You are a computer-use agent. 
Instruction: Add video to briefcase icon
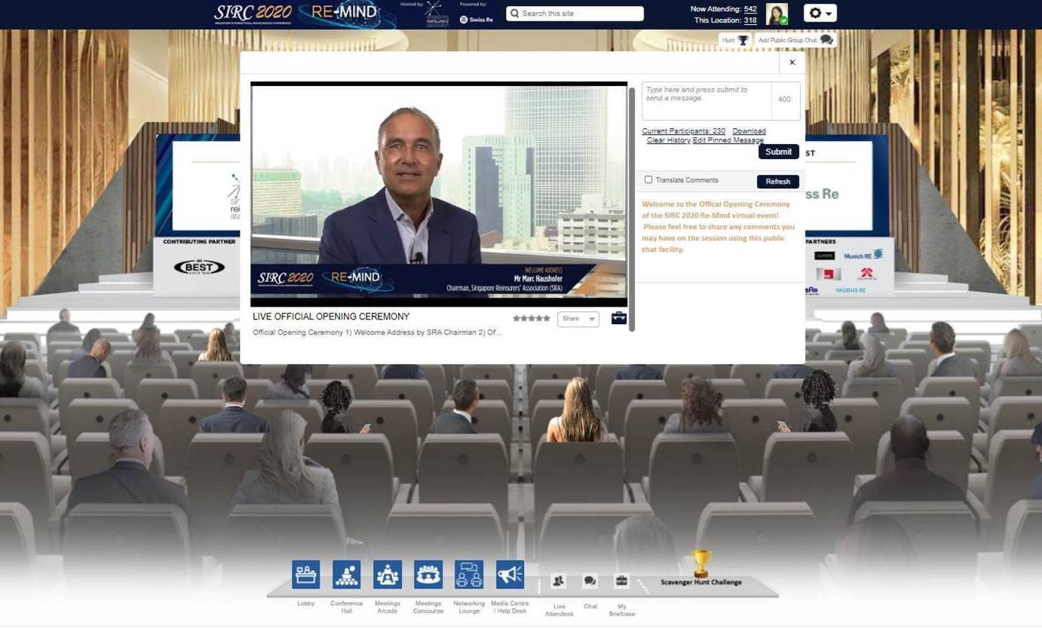618,318
